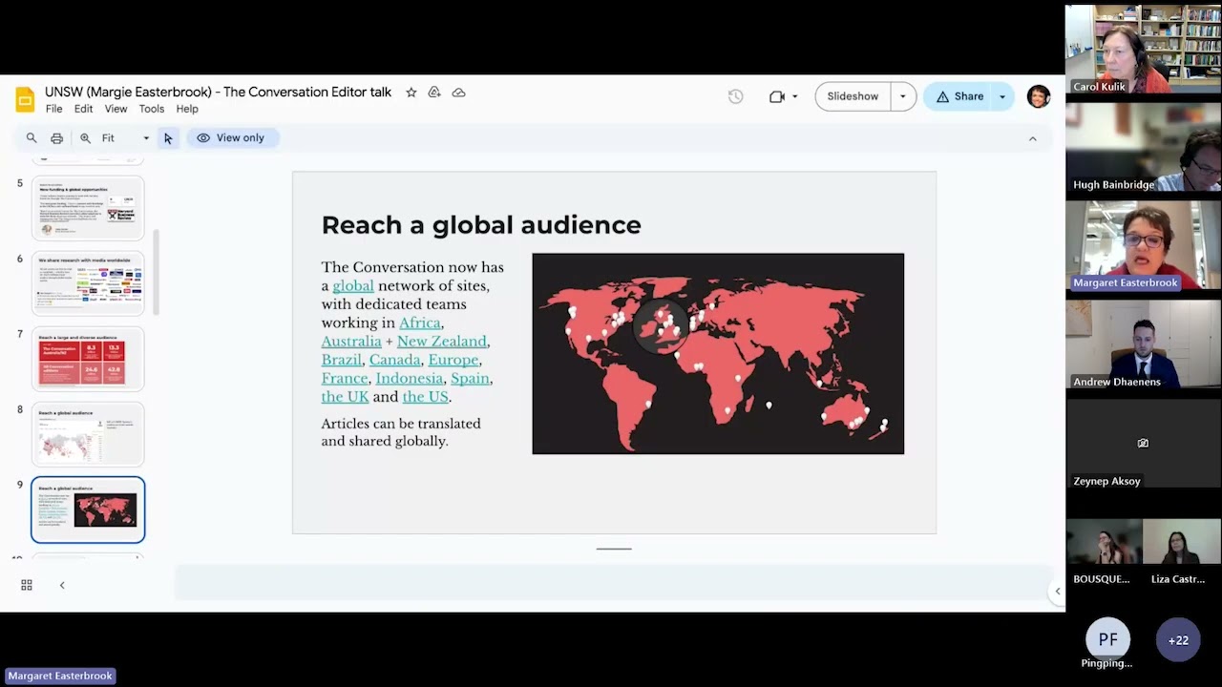
Task: Open the Slideshow options arrow
Action: pyautogui.click(x=903, y=96)
